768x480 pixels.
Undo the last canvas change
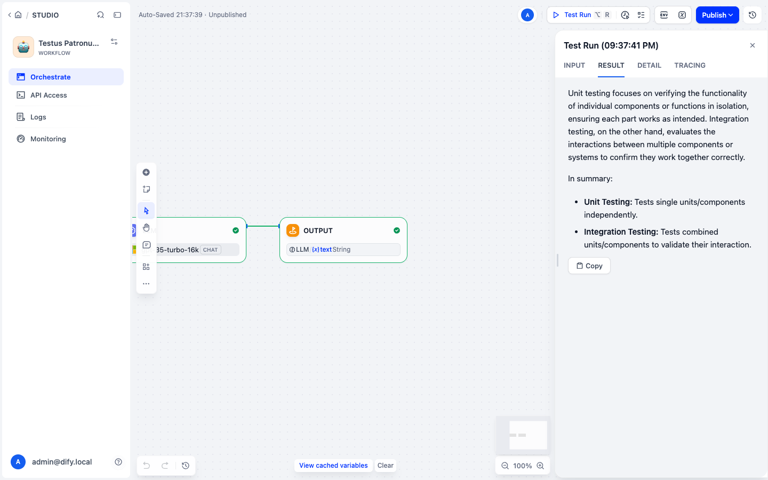click(146, 466)
